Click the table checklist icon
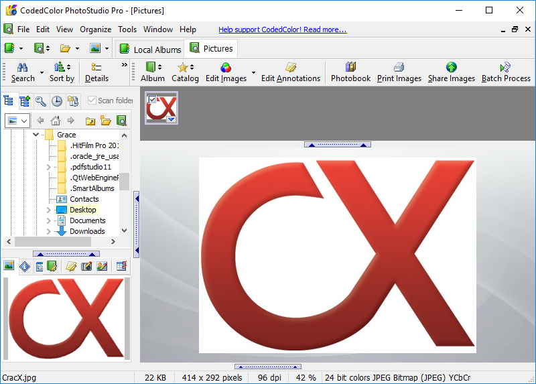 click(122, 265)
